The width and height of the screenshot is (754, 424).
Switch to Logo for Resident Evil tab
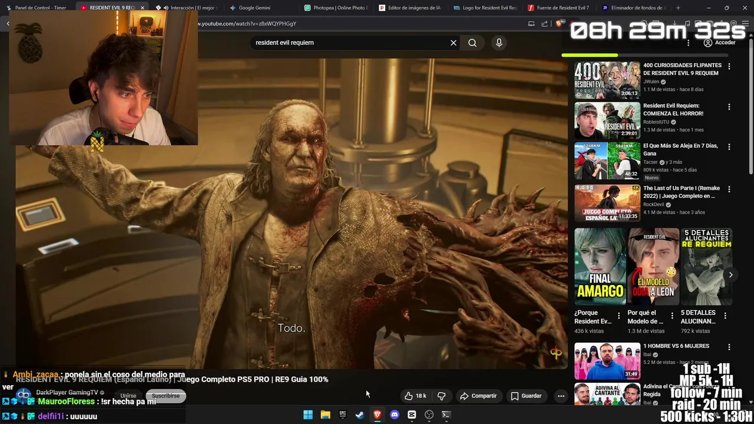coord(485,8)
